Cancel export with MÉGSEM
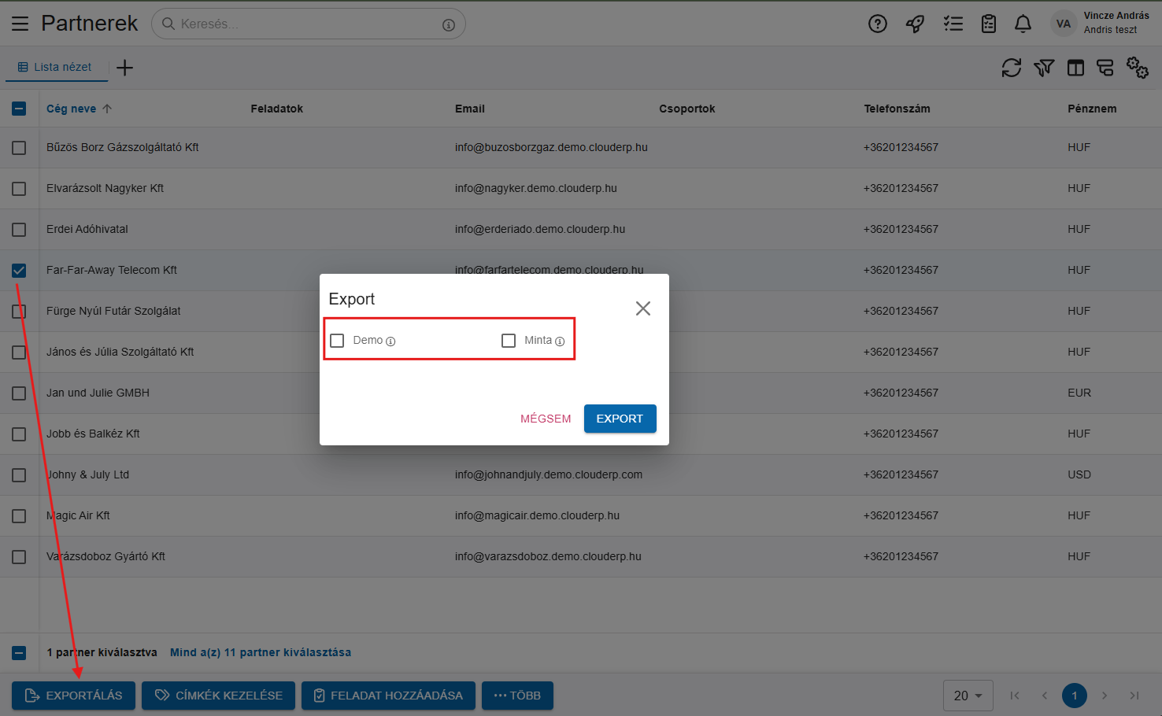1162x716 pixels. (546, 419)
